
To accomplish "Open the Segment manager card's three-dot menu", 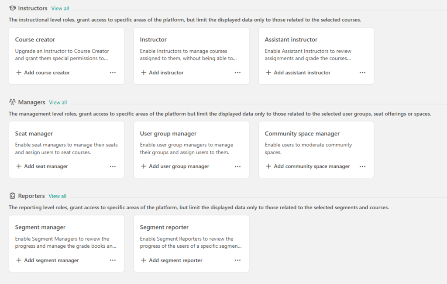I will click(113, 260).
